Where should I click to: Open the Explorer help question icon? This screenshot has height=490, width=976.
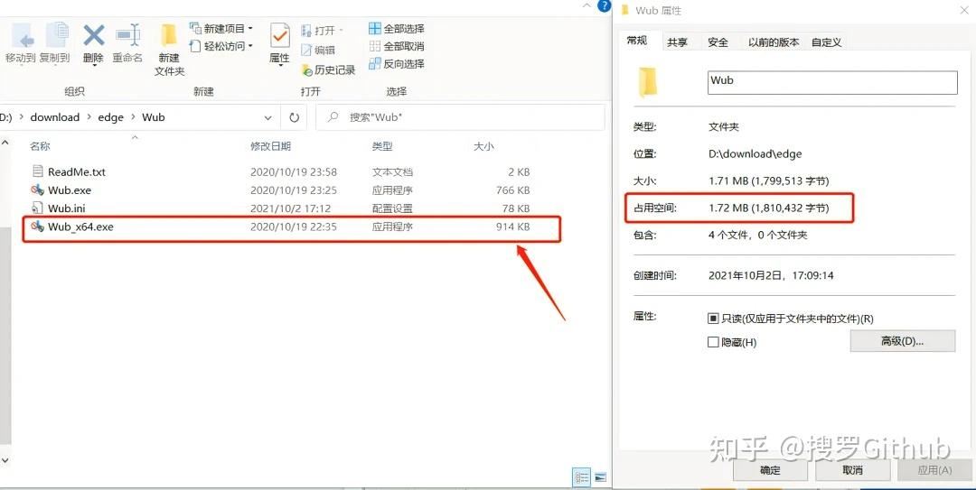pyautogui.click(x=604, y=6)
